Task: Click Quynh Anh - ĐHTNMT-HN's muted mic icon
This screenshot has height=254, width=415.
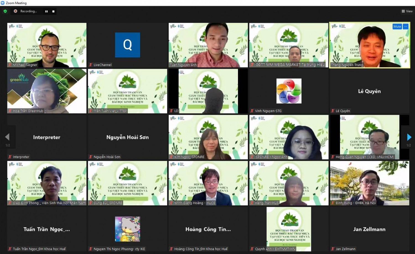Action: click(252, 249)
